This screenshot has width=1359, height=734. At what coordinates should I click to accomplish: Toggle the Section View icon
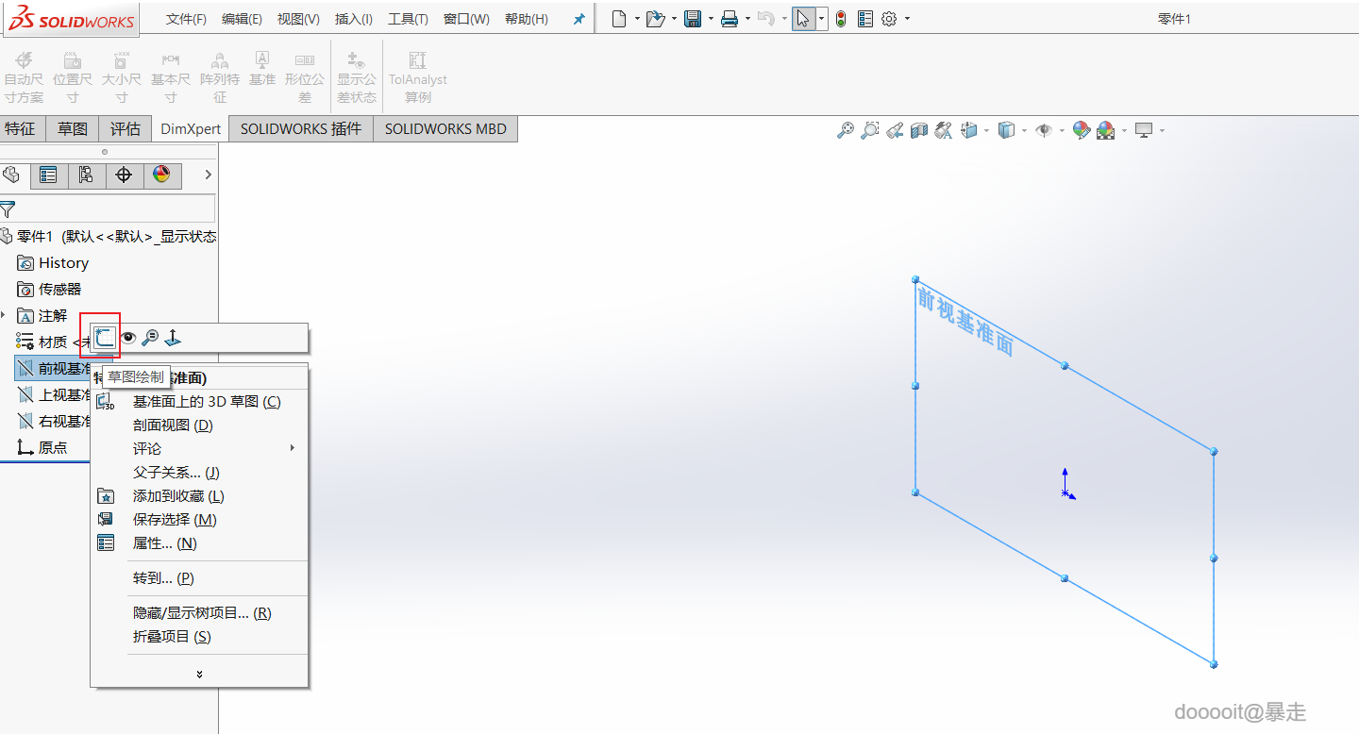pyautogui.click(x=919, y=130)
